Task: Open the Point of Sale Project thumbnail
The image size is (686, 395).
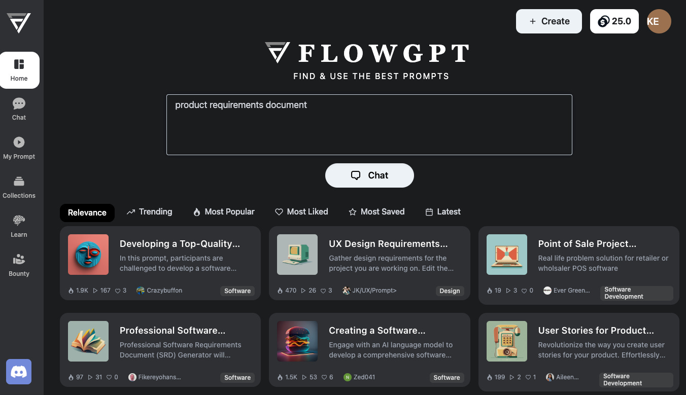Action: coord(507,255)
